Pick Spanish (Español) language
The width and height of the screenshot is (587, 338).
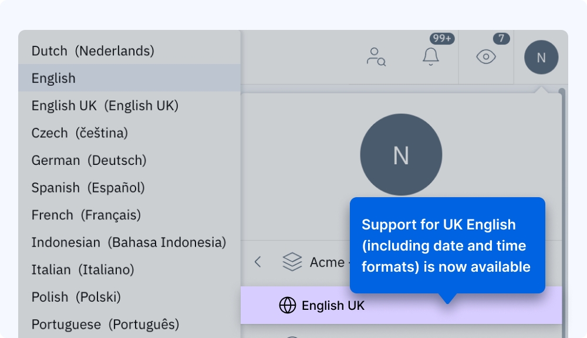88,188
